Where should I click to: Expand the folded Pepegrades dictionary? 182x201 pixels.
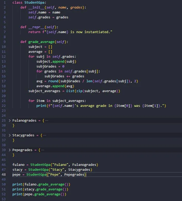point(10,150)
